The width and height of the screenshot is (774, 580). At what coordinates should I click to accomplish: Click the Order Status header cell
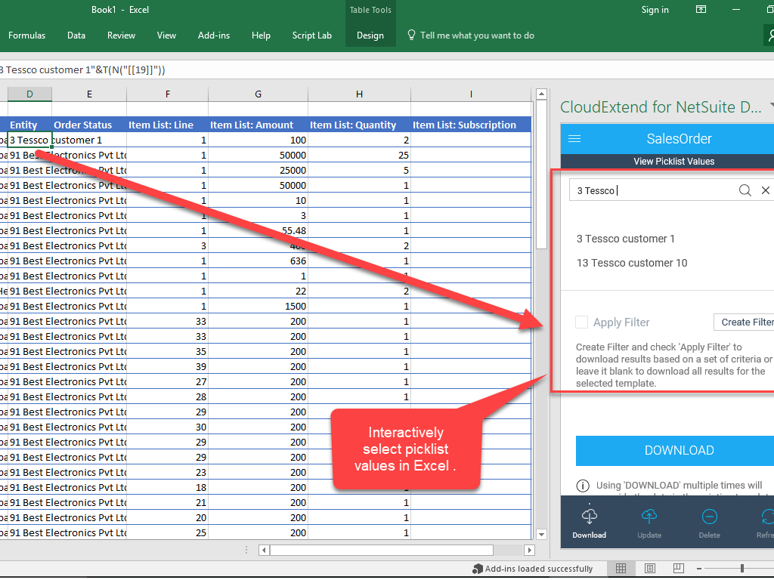pos(89,125)
